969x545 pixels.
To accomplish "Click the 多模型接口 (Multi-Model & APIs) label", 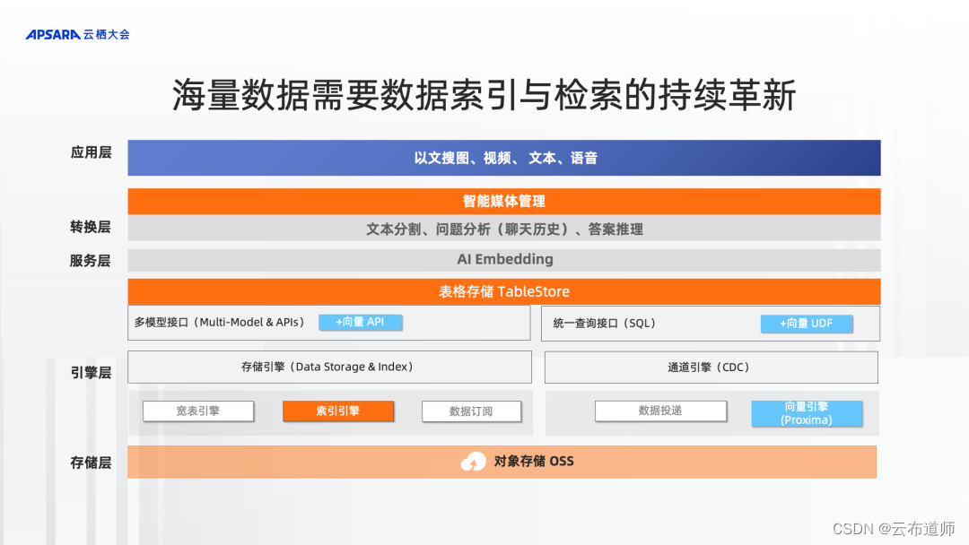I will [x=220, y=322].
